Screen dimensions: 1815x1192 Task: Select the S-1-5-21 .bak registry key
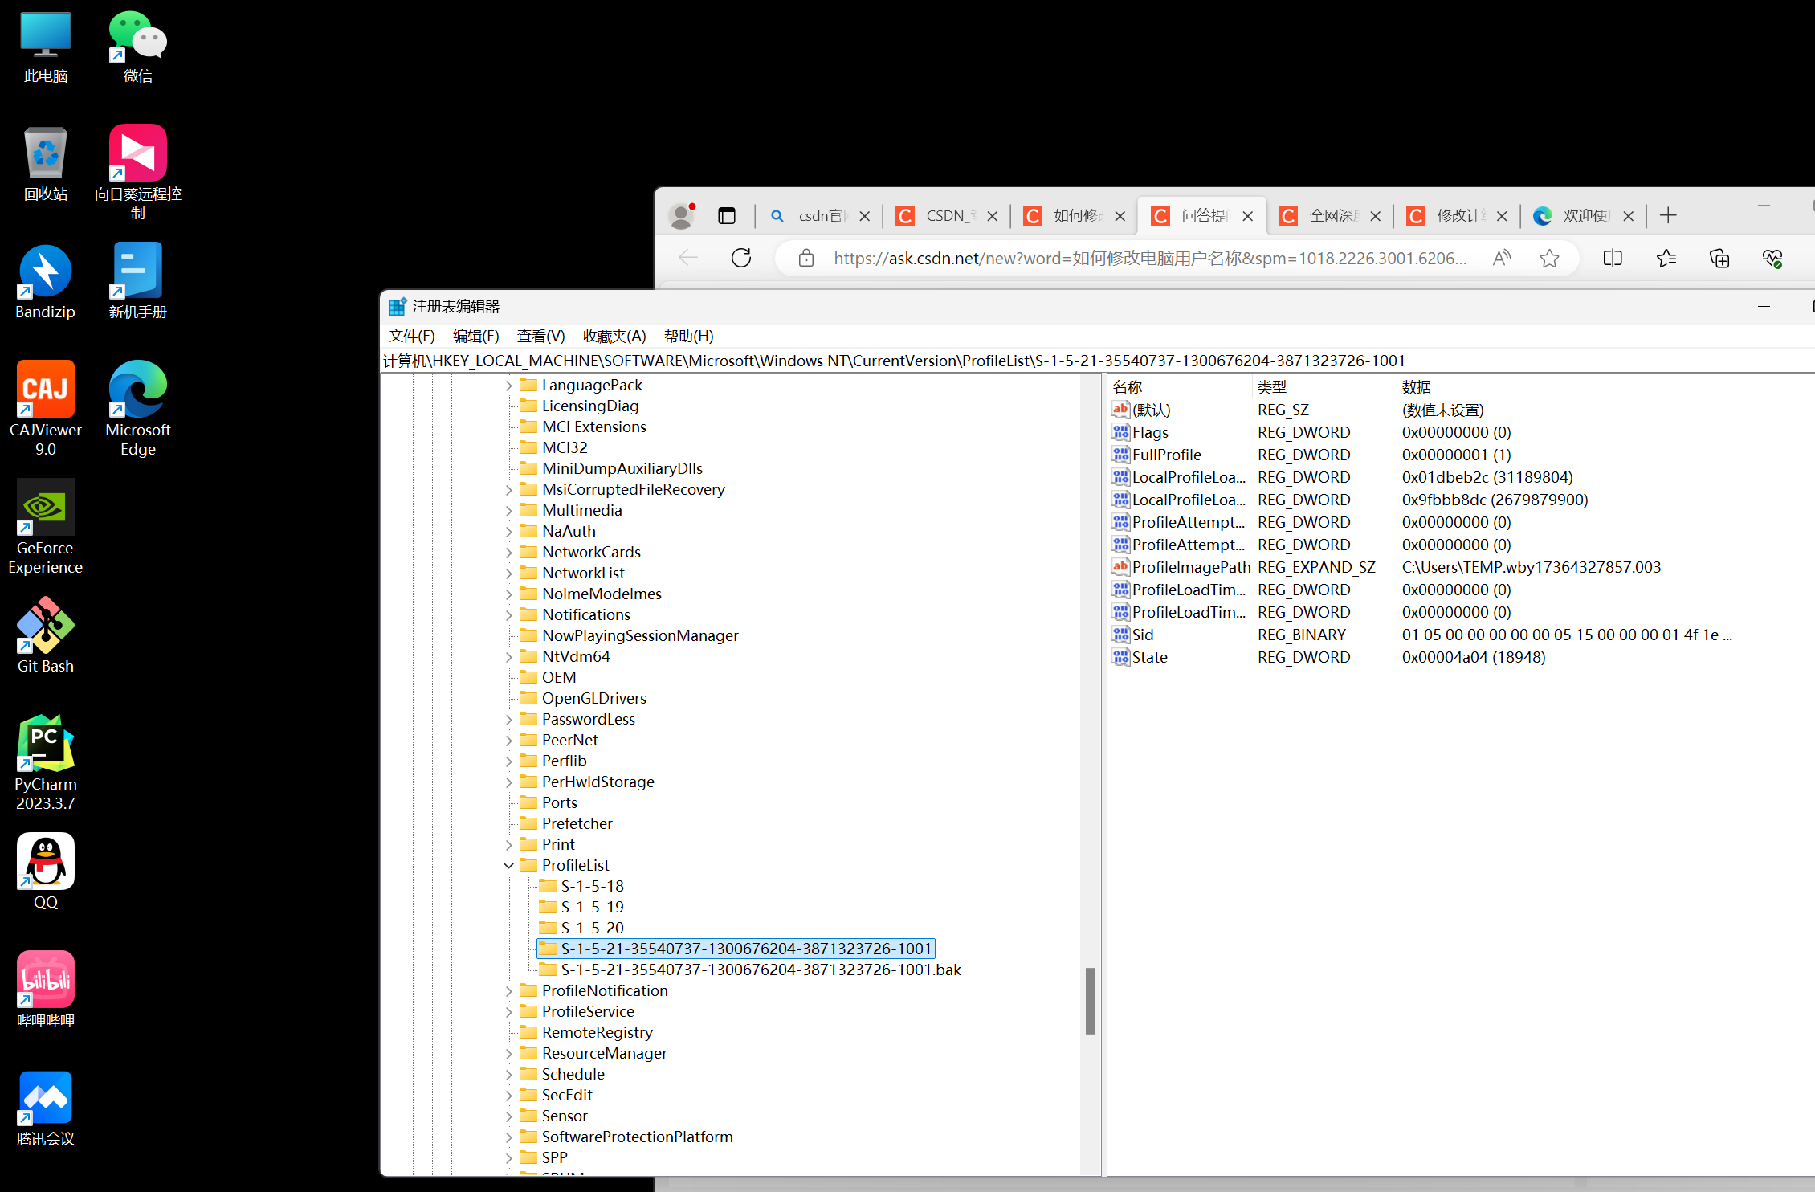tap(760, 970)
